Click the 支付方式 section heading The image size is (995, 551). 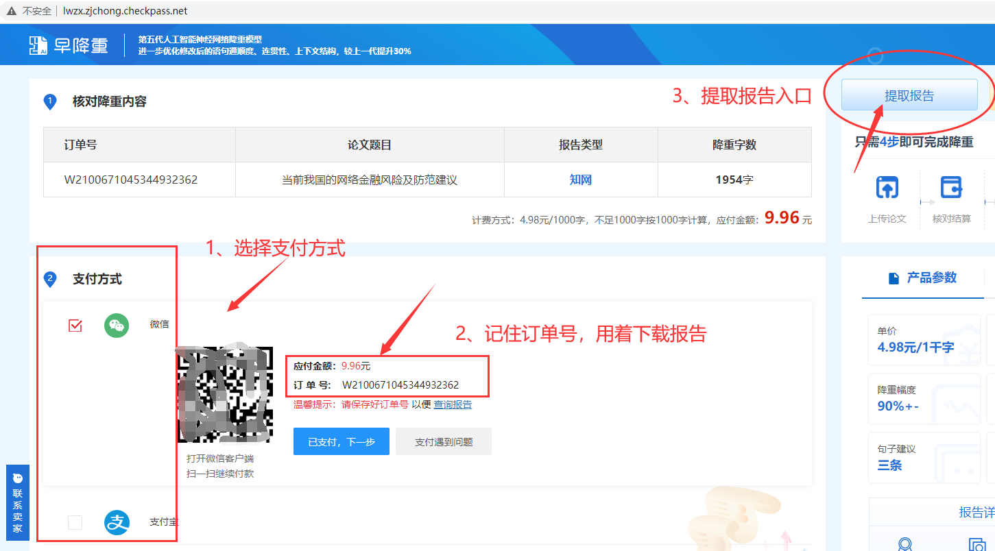(x=97, y=279)
